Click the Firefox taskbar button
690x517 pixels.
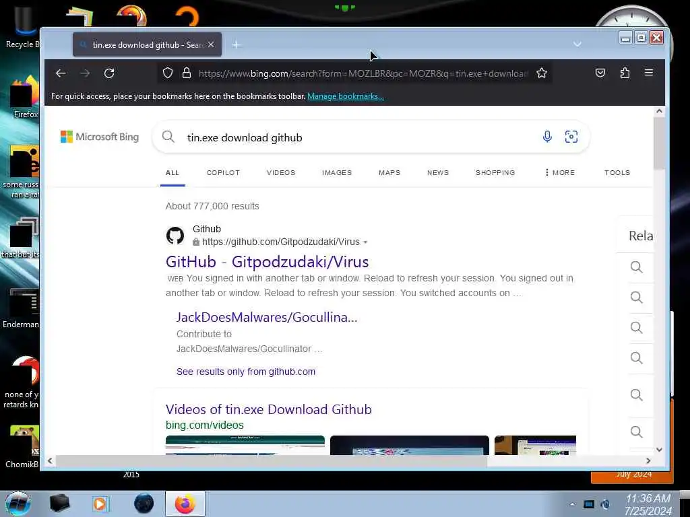pyautogui.click(x=185, y=504)
